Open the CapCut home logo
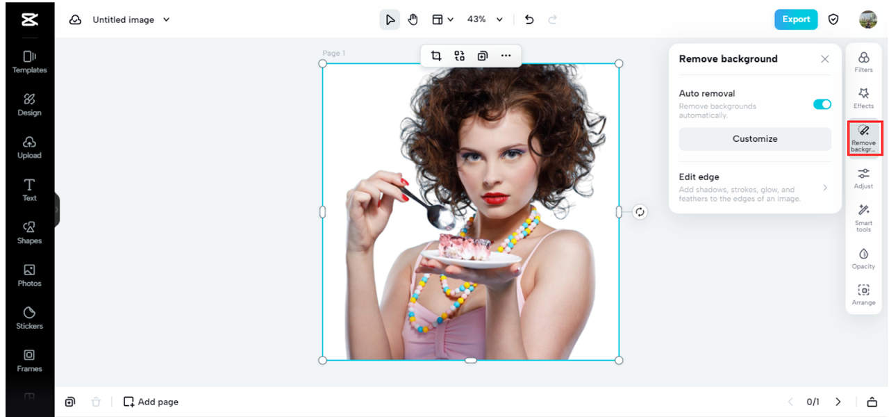 29,19
